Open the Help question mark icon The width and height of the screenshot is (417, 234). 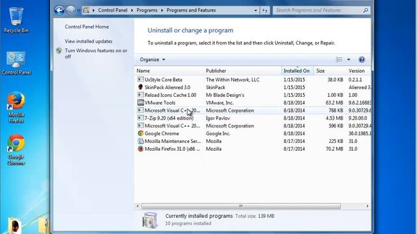(362, 59)
